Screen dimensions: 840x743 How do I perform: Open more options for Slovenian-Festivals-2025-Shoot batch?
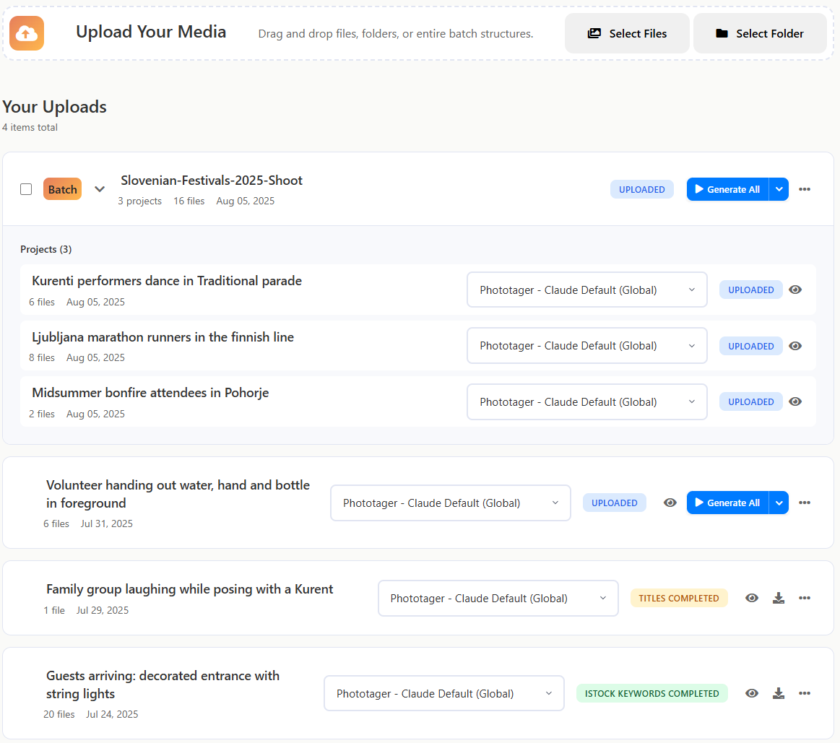pos(804,189)
